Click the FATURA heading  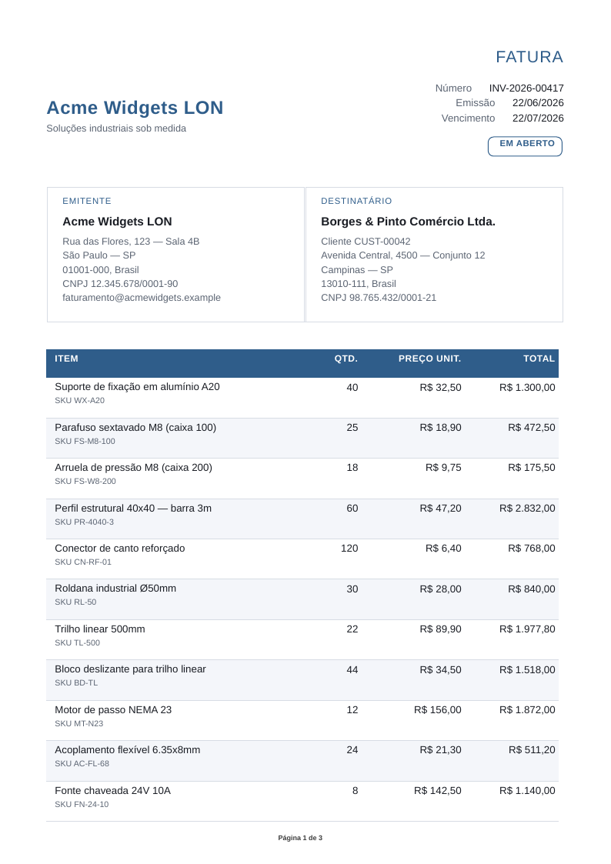529,57
